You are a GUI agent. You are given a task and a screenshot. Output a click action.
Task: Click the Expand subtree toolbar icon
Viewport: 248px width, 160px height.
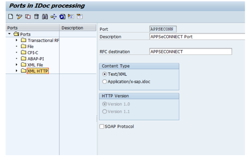(x=71, y=16)
